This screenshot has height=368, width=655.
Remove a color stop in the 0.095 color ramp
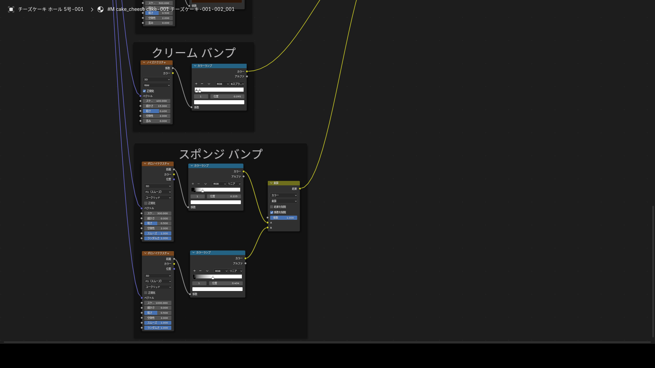point(202,84)
